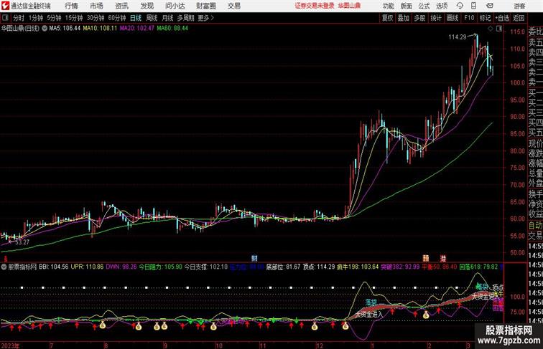
Task: Expand the dropdown next to 华图山鼎(日线)
Action: pos(45,29)
